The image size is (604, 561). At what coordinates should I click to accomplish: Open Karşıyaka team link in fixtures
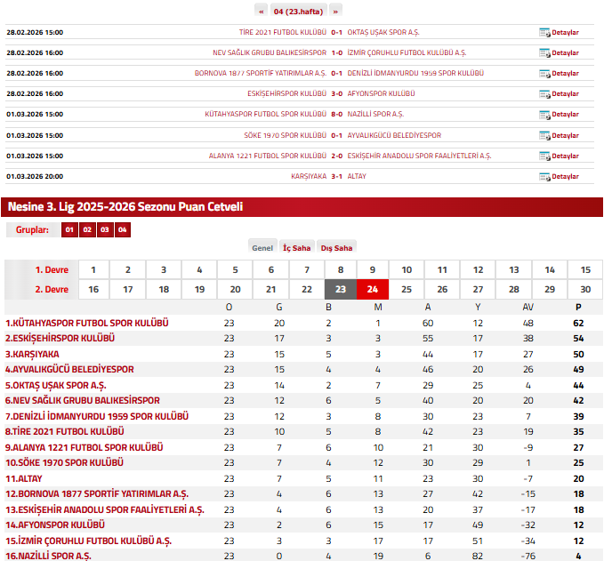[x=309, y=176]
